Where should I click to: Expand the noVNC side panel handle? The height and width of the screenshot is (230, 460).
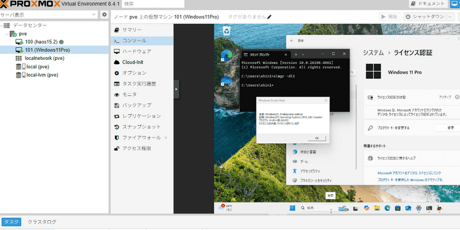[177, 89]
